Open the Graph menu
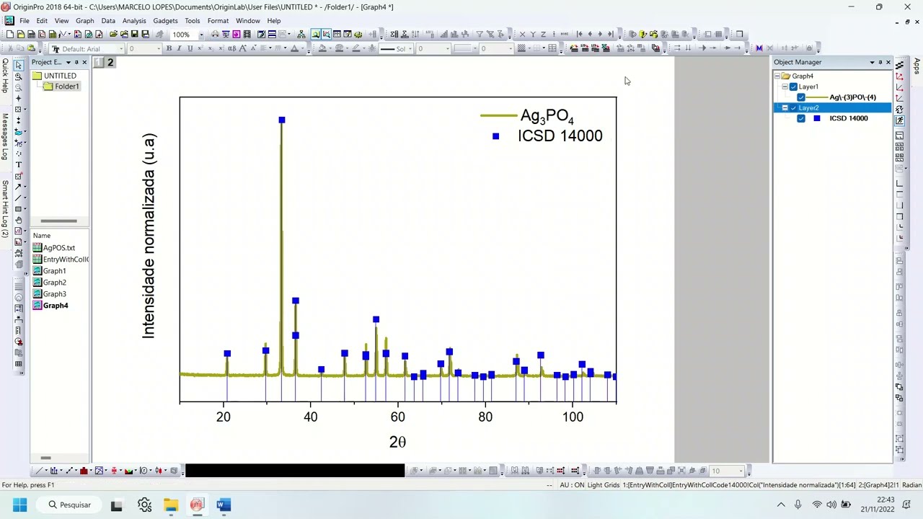 [x=85, y=20]
